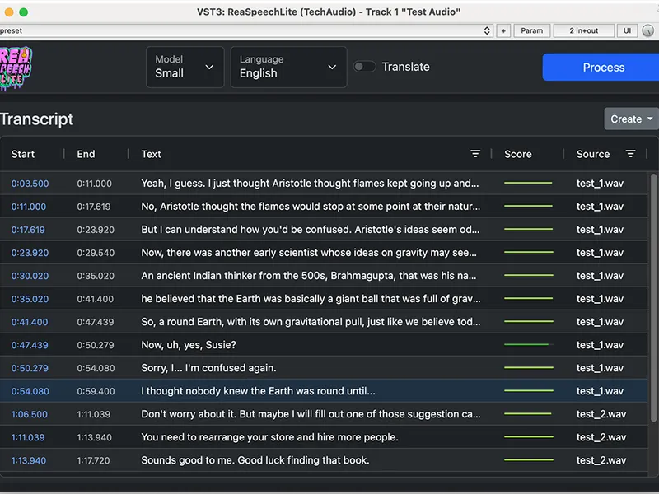The image size is (659, 494).
Task: Jump to start time 1:13.940
Action: pos(29,461)
